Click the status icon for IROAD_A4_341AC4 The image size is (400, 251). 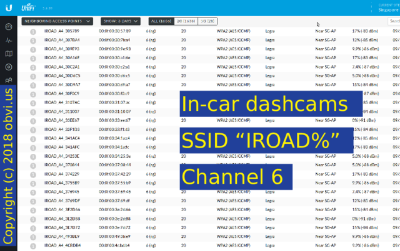point(33,139)
